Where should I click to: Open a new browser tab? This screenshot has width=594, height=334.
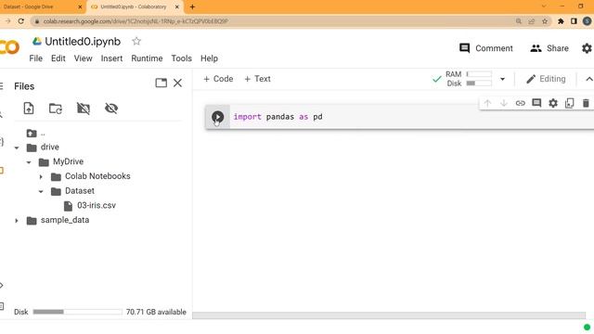[192, 6]
